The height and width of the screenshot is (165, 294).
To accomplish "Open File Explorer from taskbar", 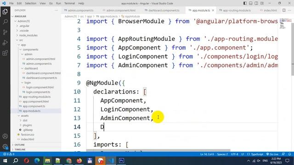I will tap(47, 161).
